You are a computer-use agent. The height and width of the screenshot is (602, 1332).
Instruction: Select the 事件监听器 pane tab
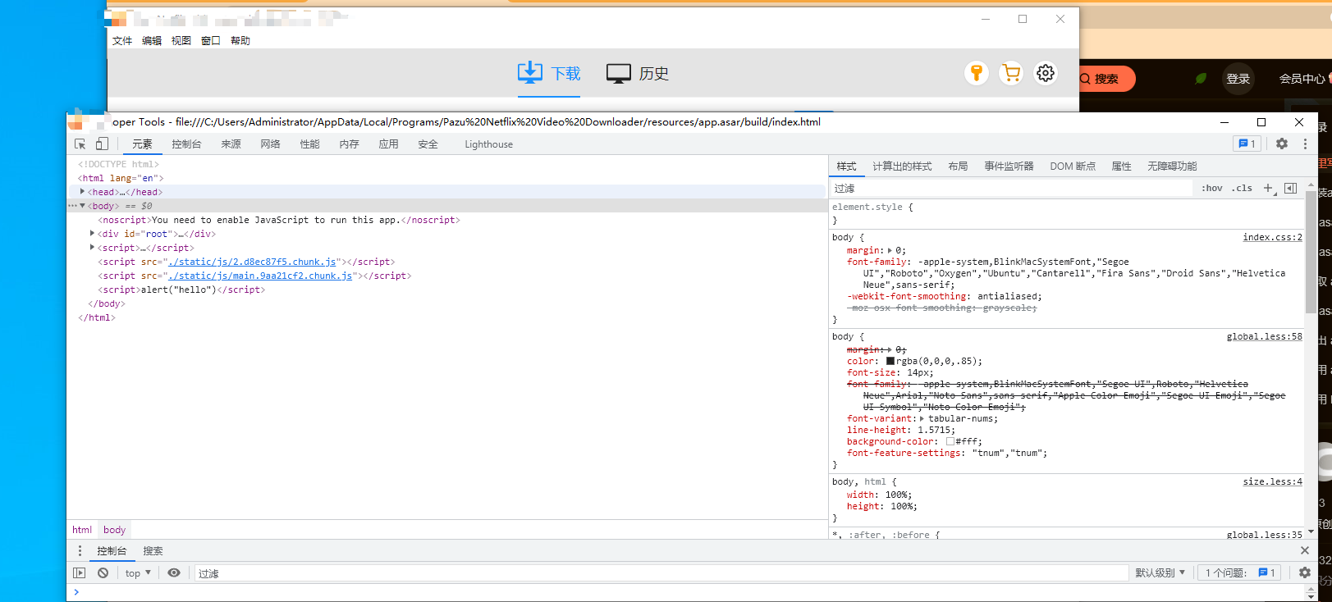pyautogui.click(x=1009, y=166)
